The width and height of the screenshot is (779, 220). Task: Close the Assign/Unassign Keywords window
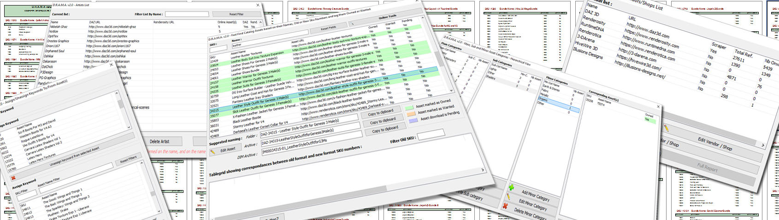[x=111, y=64]
